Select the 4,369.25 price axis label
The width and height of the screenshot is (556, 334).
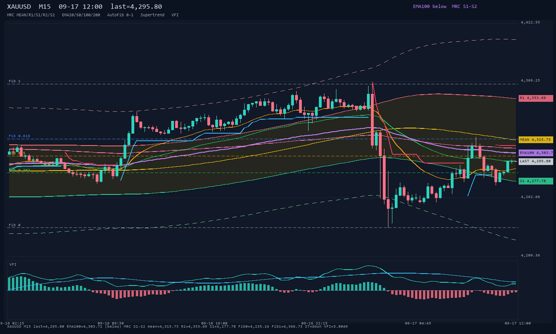coord(531,81)
